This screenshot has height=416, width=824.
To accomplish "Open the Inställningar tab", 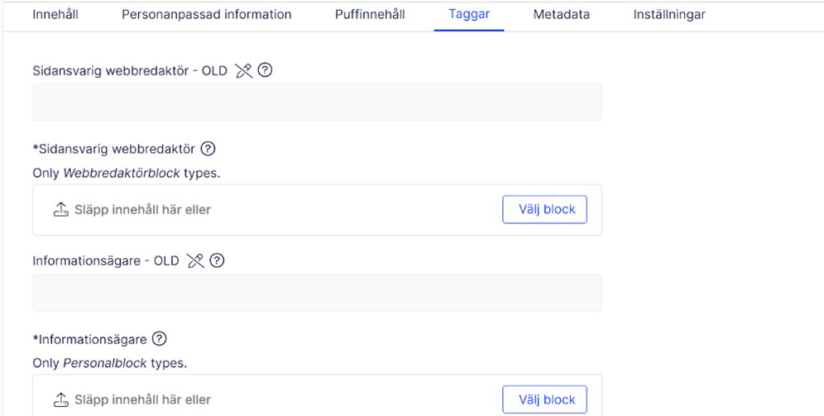I will click(x=669, y=15).
